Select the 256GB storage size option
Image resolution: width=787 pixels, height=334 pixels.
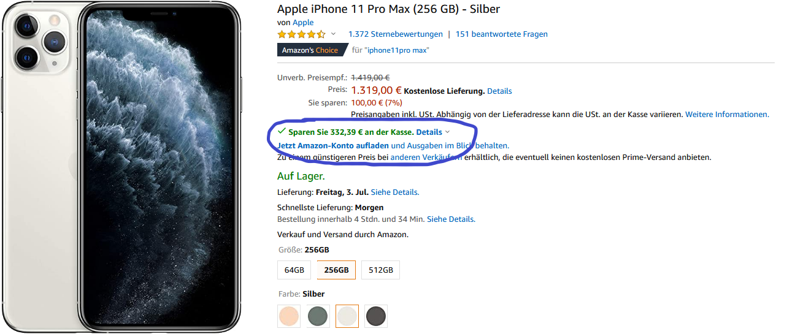336,270
